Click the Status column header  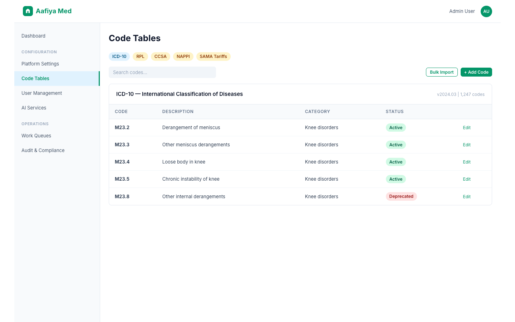tap(394, 112)
